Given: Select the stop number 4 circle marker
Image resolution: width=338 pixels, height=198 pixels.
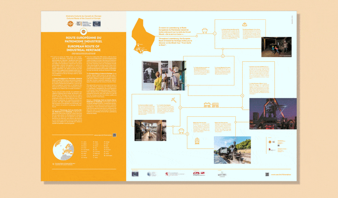Looking at the screenshot, I should point(180,107).
